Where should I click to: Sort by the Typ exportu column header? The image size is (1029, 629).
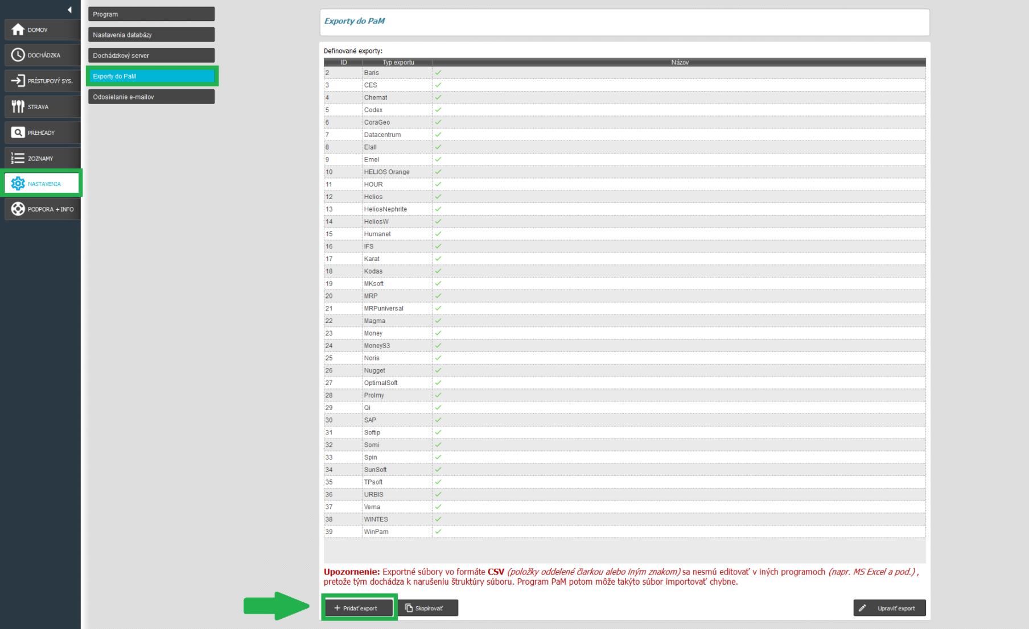(x=398, y=63)
